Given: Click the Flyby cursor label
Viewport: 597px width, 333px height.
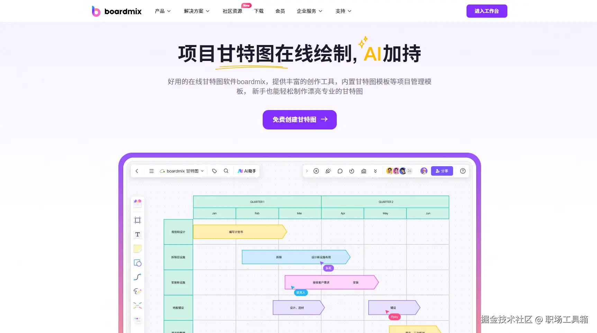Looking at the screenshot, I should pos(395,317).
